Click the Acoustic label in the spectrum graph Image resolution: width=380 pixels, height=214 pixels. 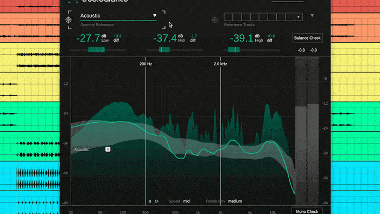[81, 149]
